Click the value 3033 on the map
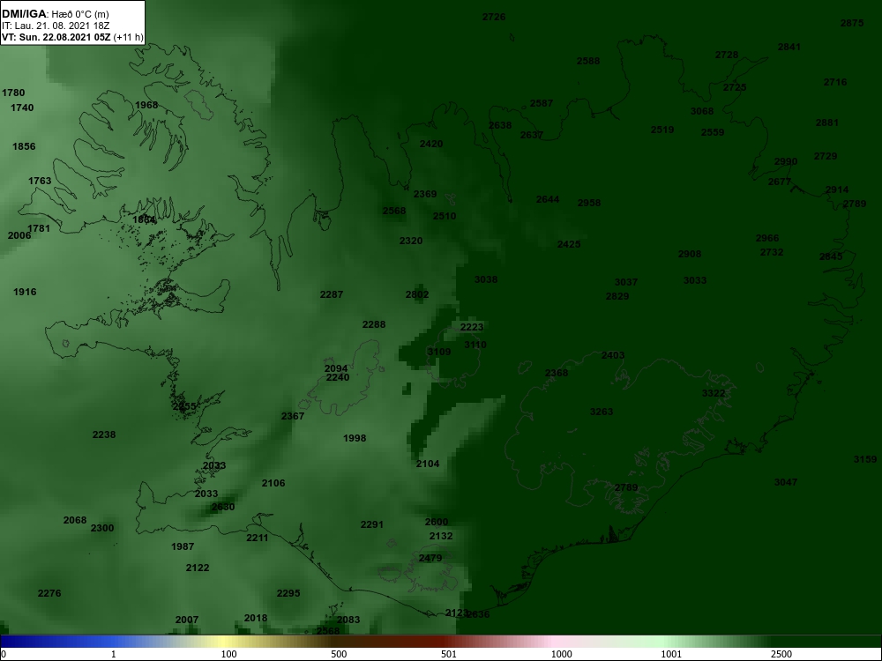Screen dimensions: 882x661 coord(695,280)
